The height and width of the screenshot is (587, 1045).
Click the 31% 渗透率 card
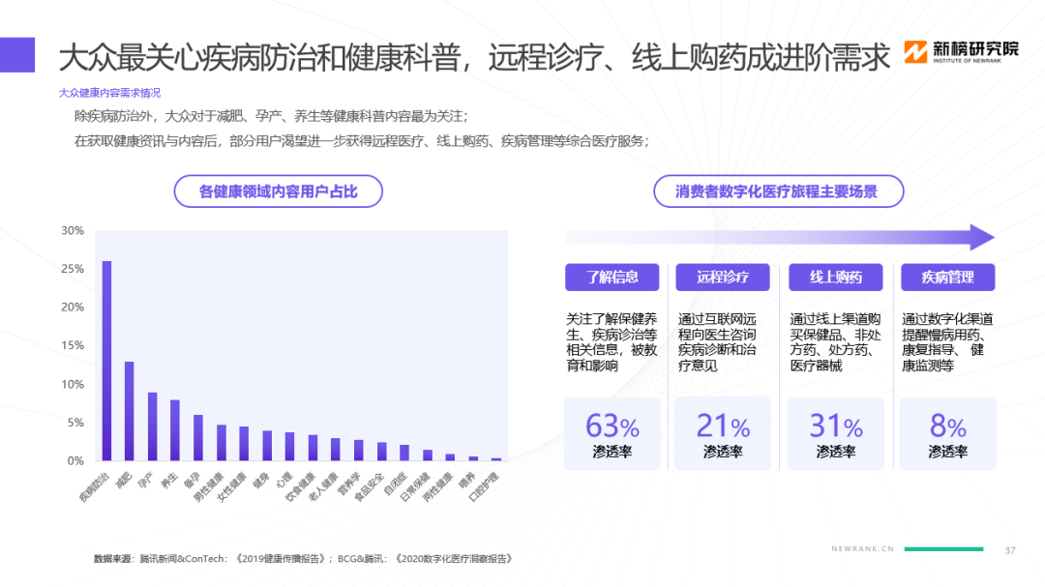point(836,434)
